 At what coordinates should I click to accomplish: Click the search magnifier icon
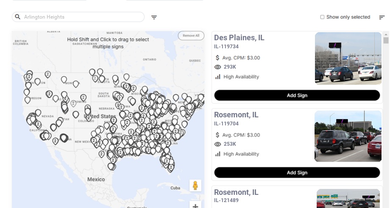tap(18, 17)
